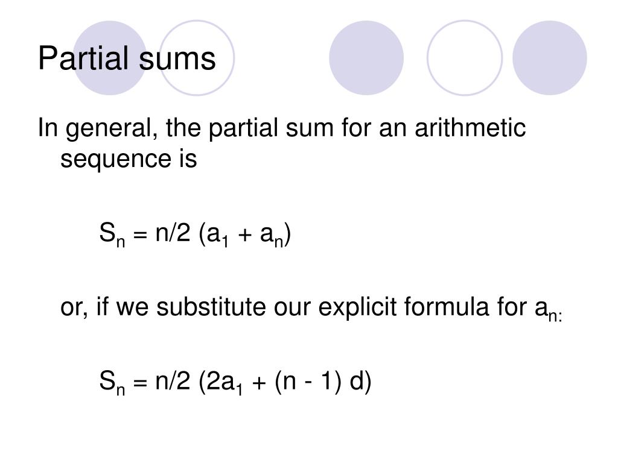
Task: Click the formula Sn = n/2 (2a1 + (n - 1) d)
Action: coord(235,382)
